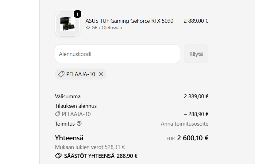255x164 pixels.
Task: Click the Tilauksen alennus label
Action: [76, 106]
